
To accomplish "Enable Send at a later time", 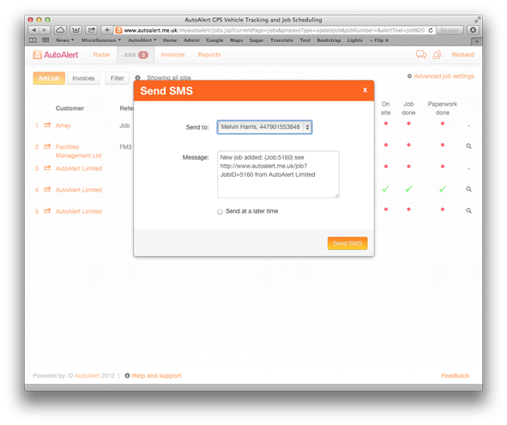I will [x=220, y=212].
